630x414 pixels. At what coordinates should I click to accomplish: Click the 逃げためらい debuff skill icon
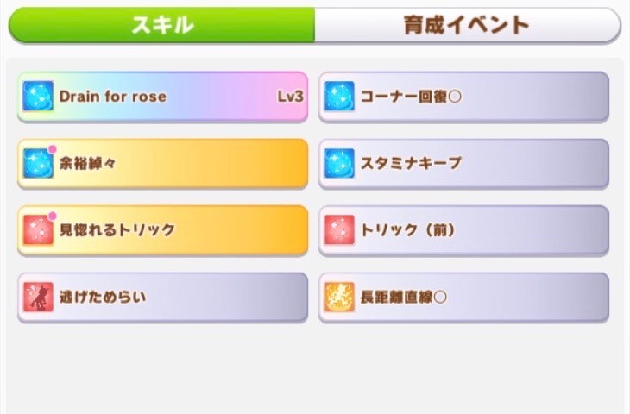tap(38, 298)
